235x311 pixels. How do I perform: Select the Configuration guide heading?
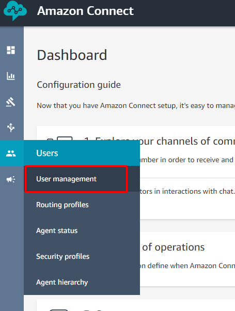[79, 85]
